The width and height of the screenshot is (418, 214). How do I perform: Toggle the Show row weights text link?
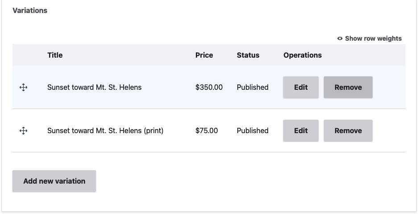[x=373, y=38]
